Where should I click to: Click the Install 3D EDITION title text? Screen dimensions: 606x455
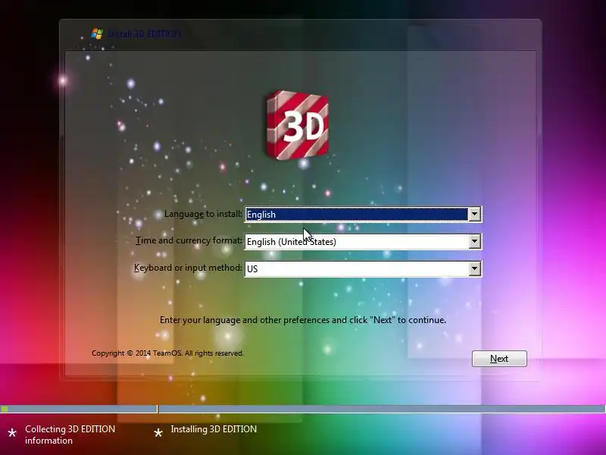click(x=145, y=33)
